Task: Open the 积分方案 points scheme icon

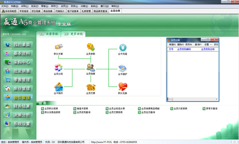Action: 59,47
